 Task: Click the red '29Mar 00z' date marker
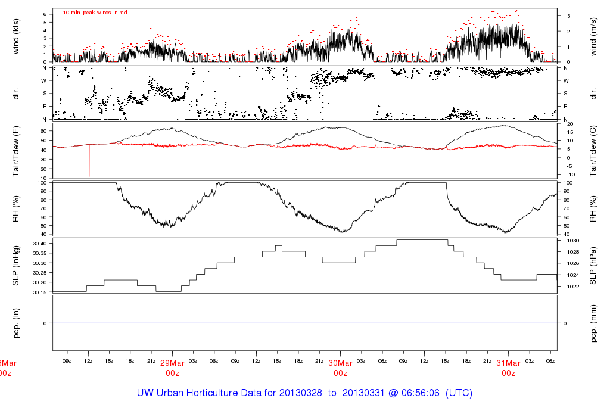[x=173, y=368]
